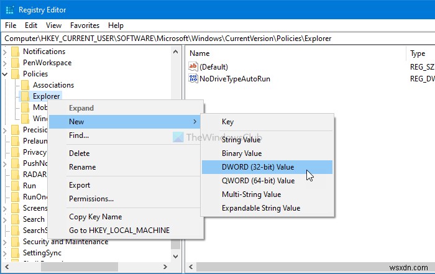Choose Go to HKEY_LOCAL_MACHINE
The width and height of the screenshot is (435, 274).
tap(126, 230)
